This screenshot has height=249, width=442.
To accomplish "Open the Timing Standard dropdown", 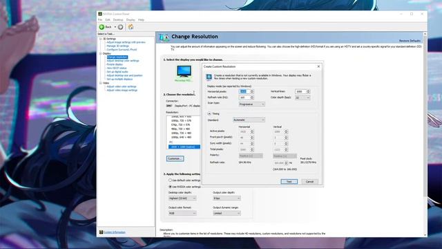I will (249, 120).
